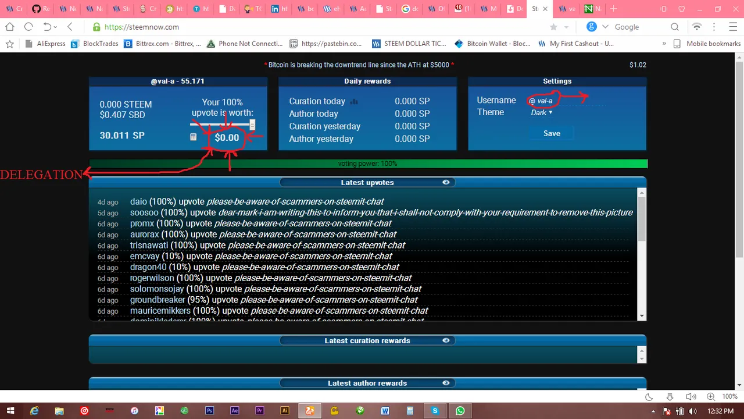
Task: Click the Latest upvotes list scrollbar
Action: (642, 219)
